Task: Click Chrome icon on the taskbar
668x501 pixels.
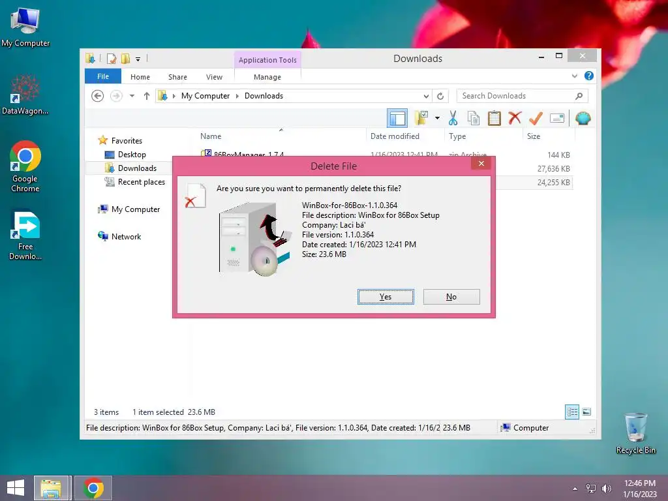Action: [x=93, y=488]
